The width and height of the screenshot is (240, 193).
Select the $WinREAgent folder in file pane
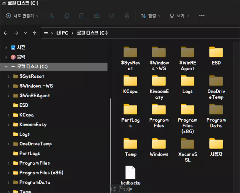(187, 52)
